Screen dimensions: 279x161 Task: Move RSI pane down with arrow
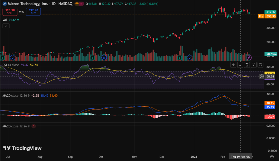point(240,65)
